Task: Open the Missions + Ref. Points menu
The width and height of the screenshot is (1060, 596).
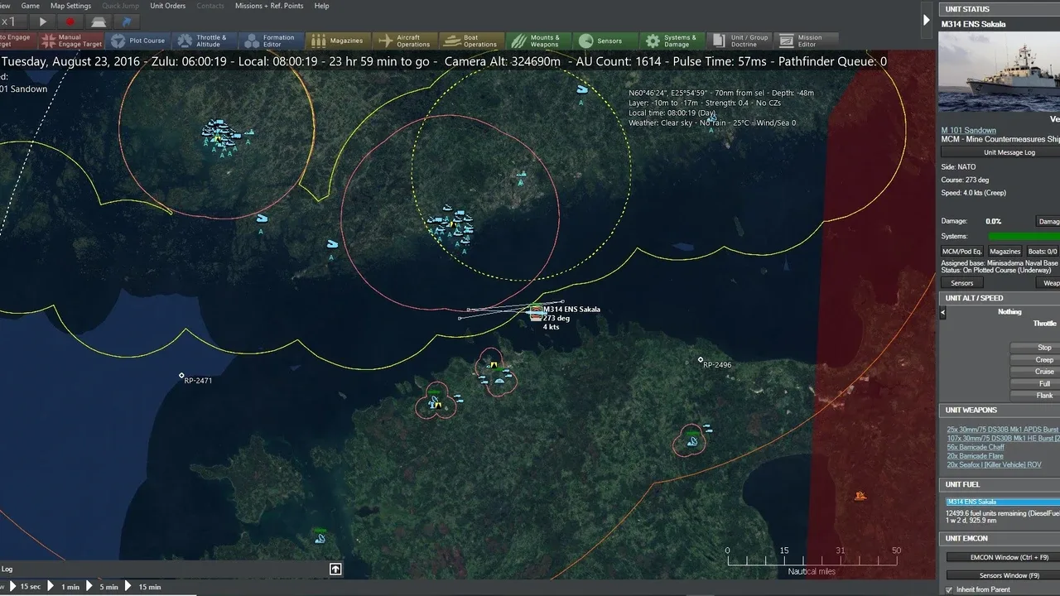Action: click(269, 6)
